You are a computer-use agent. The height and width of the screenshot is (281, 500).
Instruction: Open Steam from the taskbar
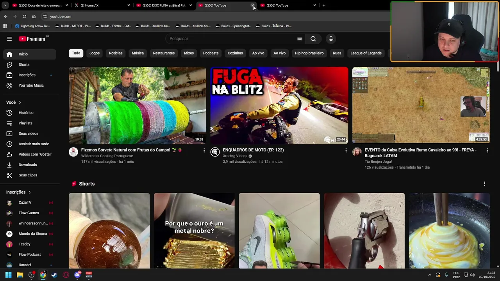click(x=54, y=275)
